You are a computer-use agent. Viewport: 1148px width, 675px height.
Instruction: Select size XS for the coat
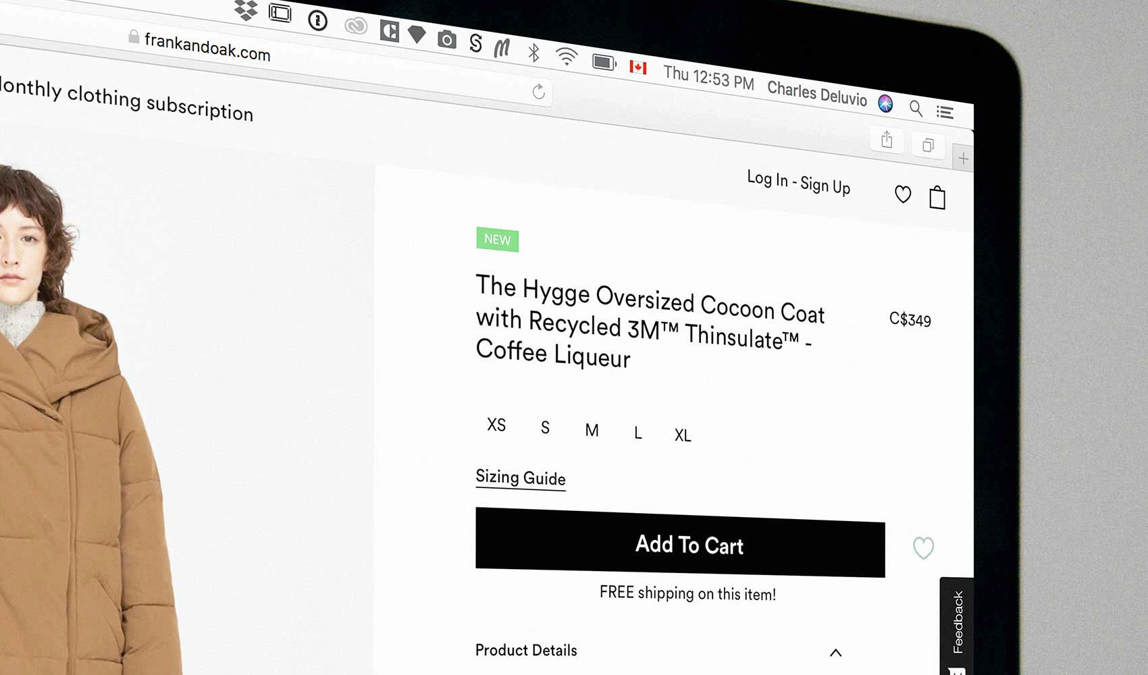coord(496,425)
